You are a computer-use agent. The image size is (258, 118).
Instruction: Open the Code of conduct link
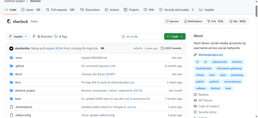click(207, 106)
